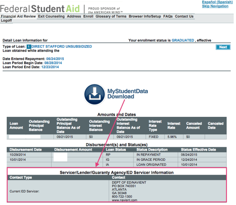Click the Current ED Servicer label
The width and height of the screenshot is (236, 205).
pos(24,191)
